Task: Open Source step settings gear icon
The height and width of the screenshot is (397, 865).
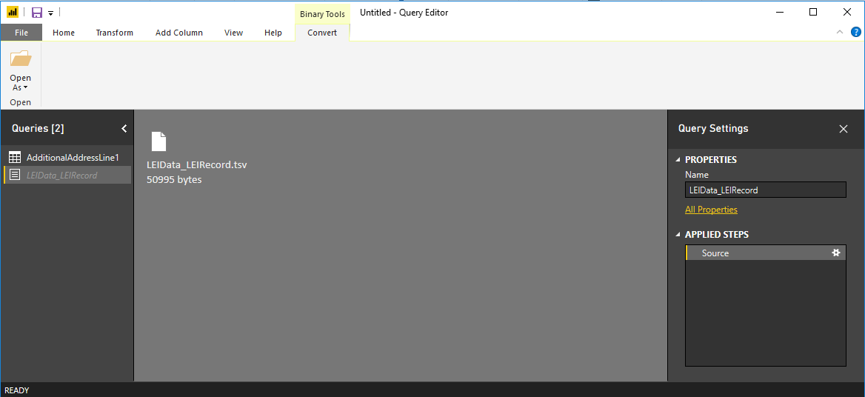Action: click(836, 253)
